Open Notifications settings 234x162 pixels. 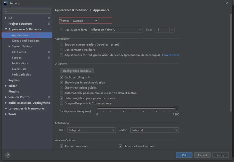pyautogui.click(x=20, y=63)
